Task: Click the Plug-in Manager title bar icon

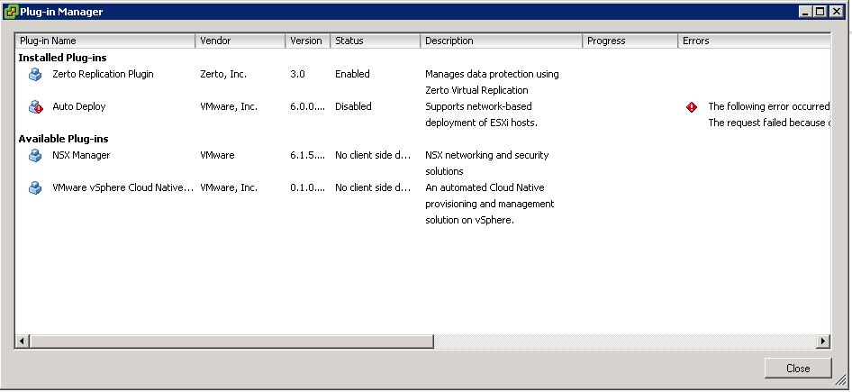Action: pyautogui.click(x=10, y=12)
